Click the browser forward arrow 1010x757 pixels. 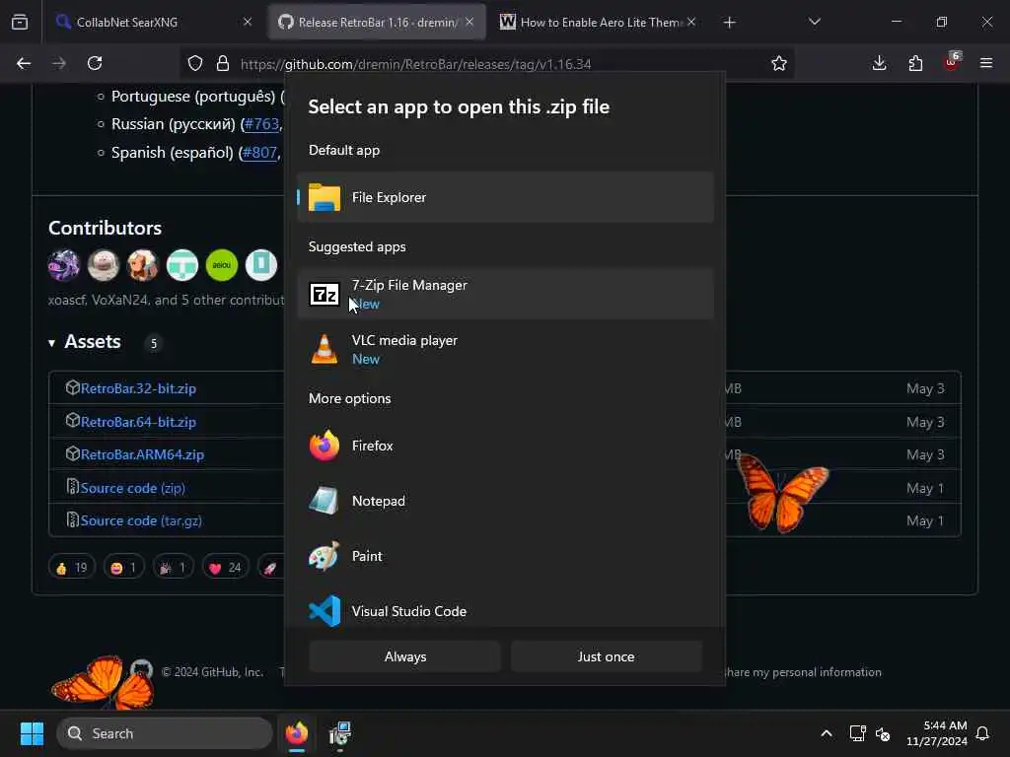59,63
